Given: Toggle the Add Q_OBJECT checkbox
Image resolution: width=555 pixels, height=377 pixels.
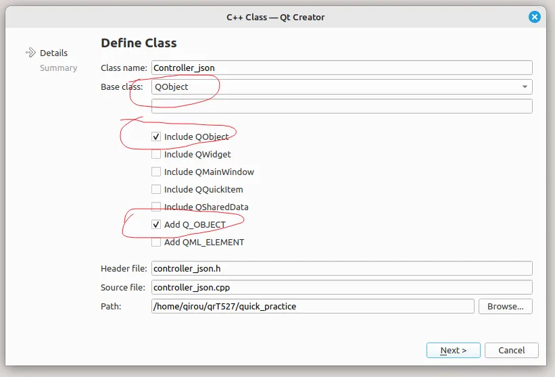Looking at the screenshot, I should pyautogui.click(x=156, y=224).
